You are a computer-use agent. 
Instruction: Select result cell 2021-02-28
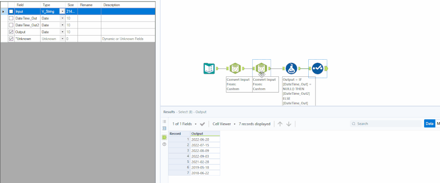click(x=205, y=162)
